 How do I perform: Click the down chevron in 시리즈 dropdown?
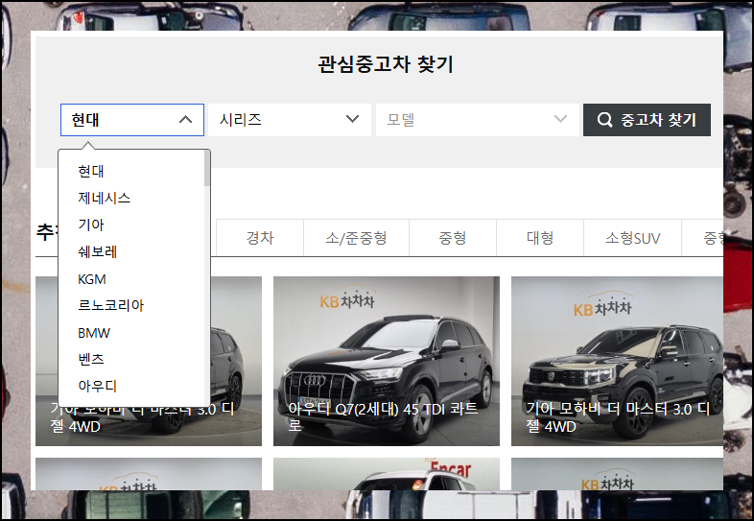tap(352, 119)
